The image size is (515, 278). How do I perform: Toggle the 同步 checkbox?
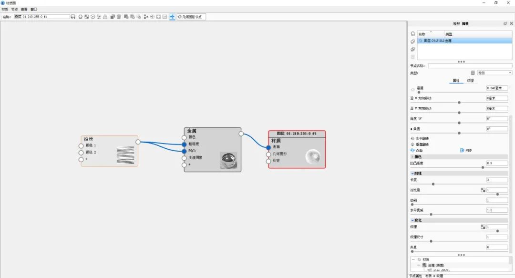[462, 150]
